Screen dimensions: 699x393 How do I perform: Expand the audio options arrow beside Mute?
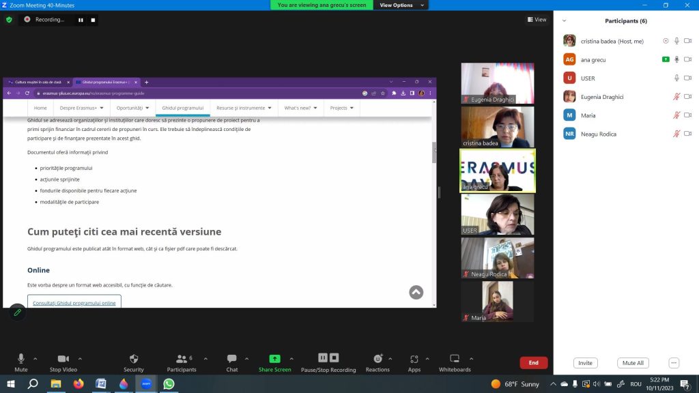click(35, 359)
